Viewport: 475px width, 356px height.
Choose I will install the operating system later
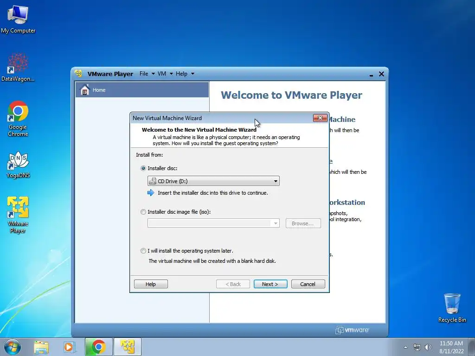coord(143,251)
